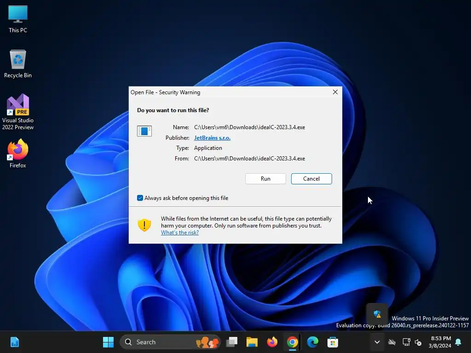Click the From file path text
Viewport: 471px width, 353px height.
[249, 159]
